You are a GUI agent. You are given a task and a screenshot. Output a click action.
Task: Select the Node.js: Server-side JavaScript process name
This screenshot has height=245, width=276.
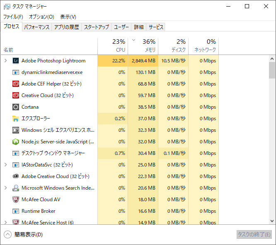click(x=58, y=142)
